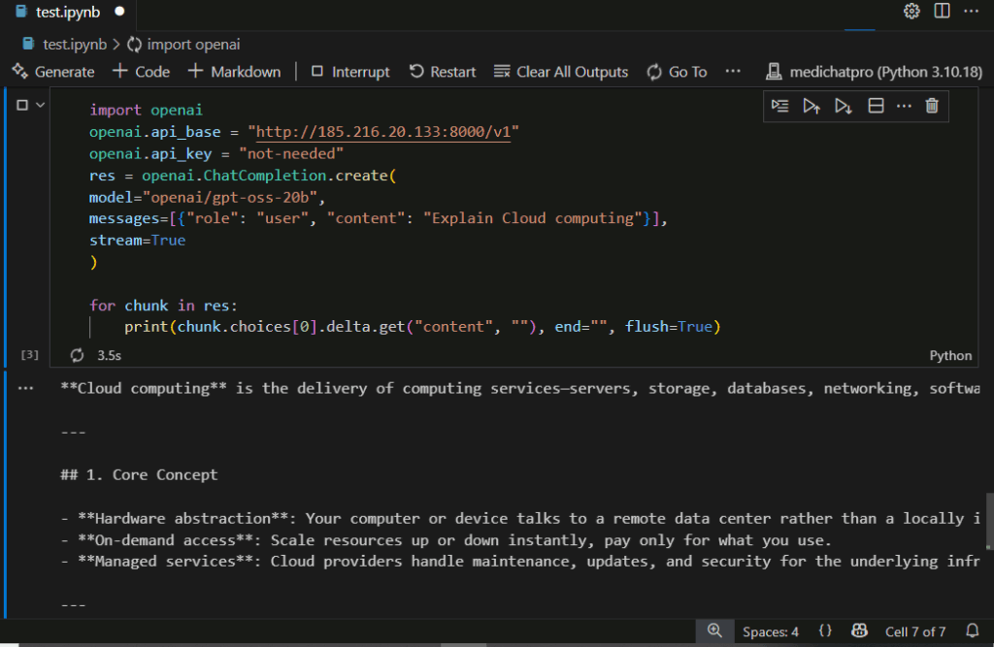Switch to the test.ipynb tab
The image size is (994, 647).
point(66,13)
